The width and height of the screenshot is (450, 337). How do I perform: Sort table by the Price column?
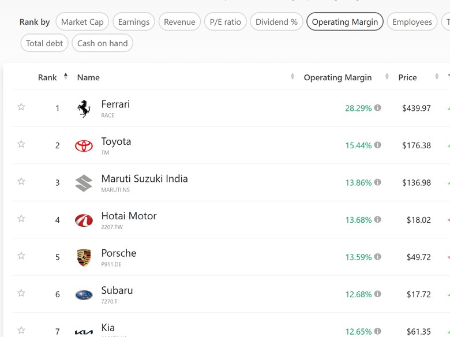tap(437, 77)
